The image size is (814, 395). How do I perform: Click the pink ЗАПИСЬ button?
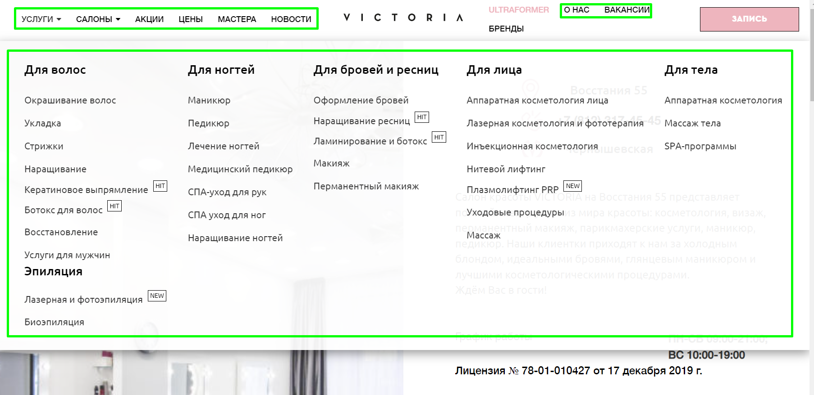749,19
